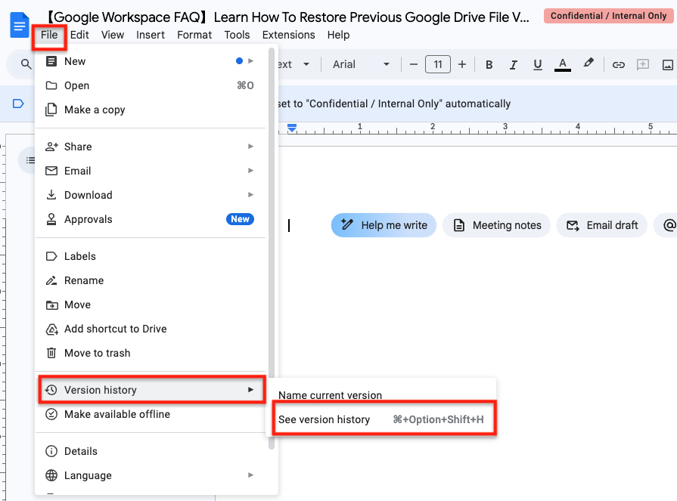Click the first-line indent ruler marker
Viewport: 677px width, 501px height.
tap(292, 125)
